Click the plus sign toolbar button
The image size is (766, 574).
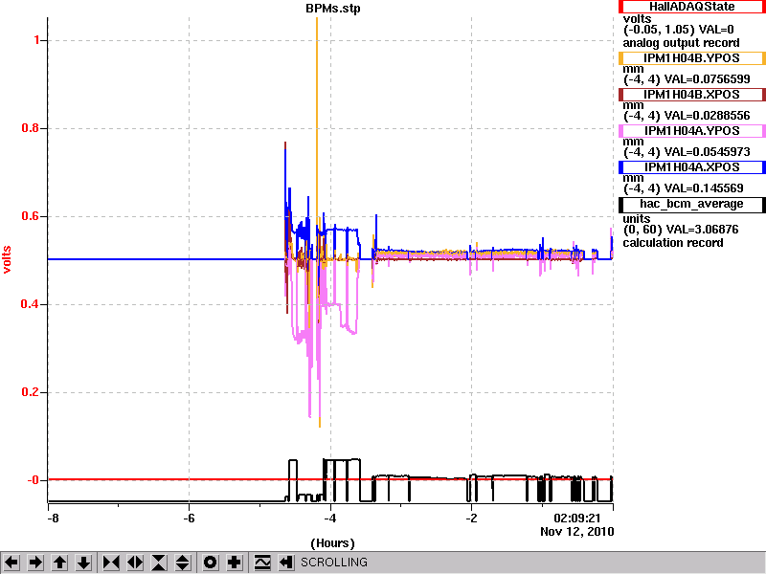(235, 563)
